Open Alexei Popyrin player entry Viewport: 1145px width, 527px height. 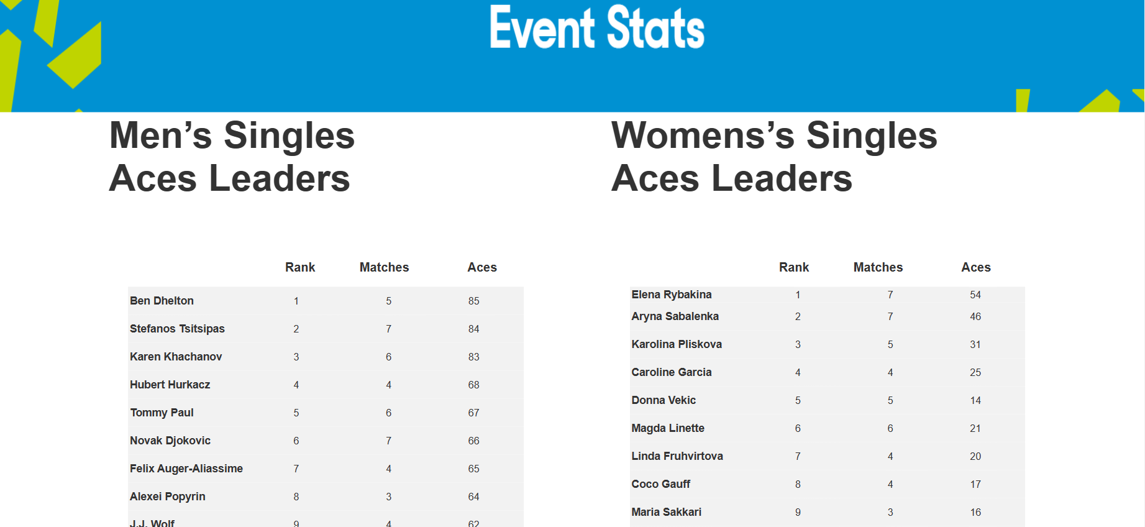coord(167,497)
